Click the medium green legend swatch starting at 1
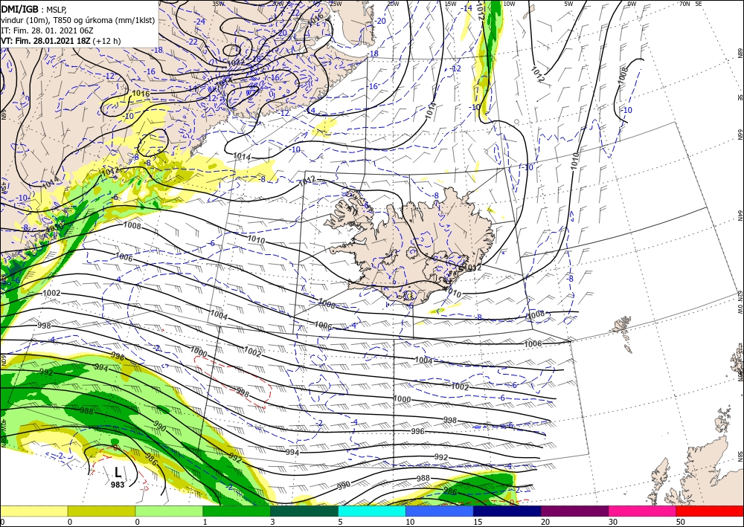 click(237, 511)
